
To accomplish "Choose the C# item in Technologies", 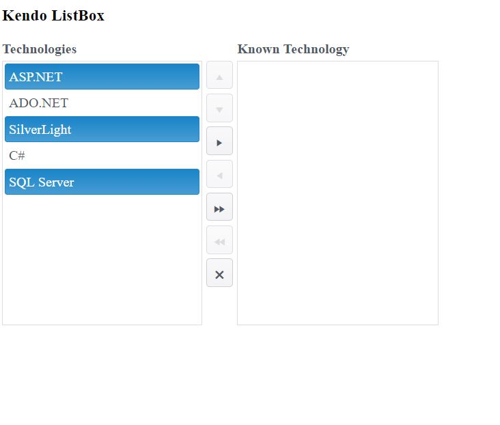I will point(102,156).
